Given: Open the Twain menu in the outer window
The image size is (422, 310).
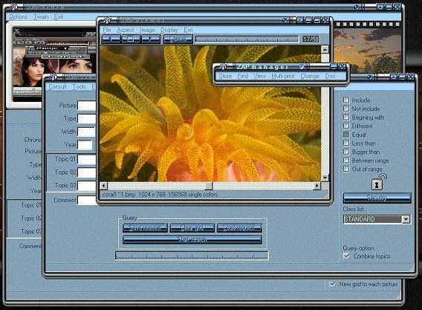Looking at the screenshot, I should (41, 16).
